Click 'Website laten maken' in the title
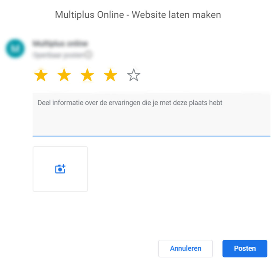275x262 pixels. tap(176, 15)
